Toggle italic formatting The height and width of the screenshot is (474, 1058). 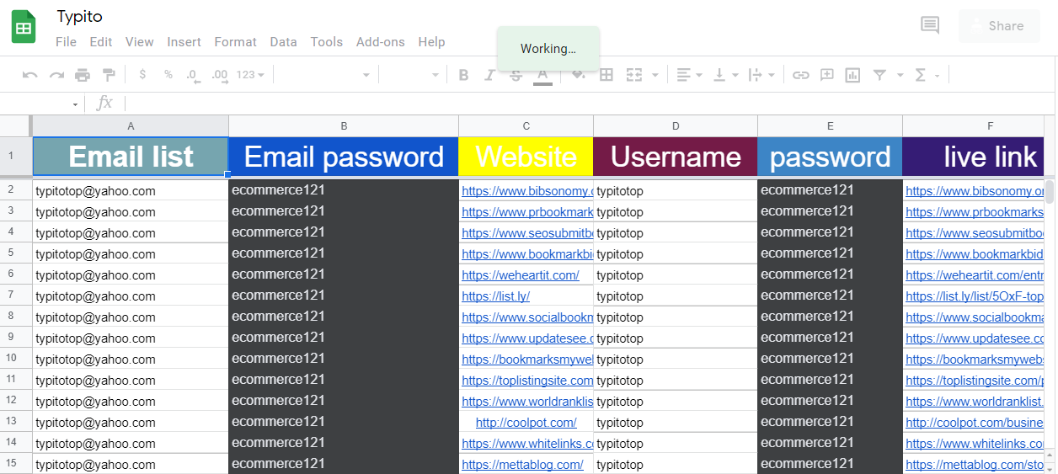(489, 75)
